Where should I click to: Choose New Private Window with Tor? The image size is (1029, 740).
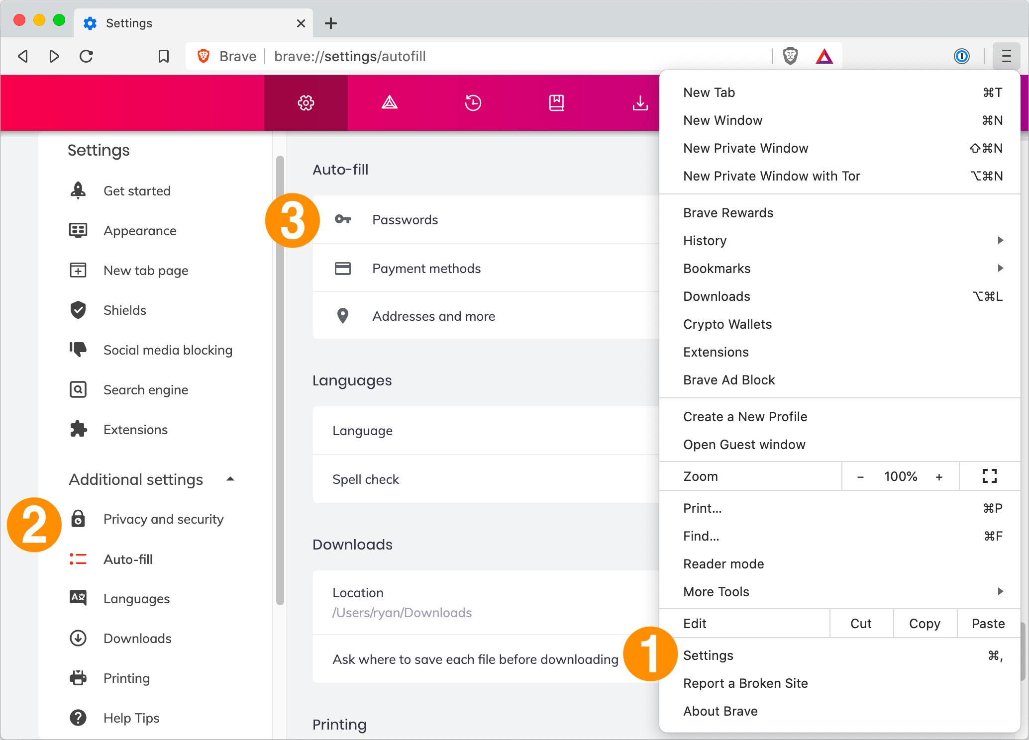pyautogui.click(x=771, y=176)
